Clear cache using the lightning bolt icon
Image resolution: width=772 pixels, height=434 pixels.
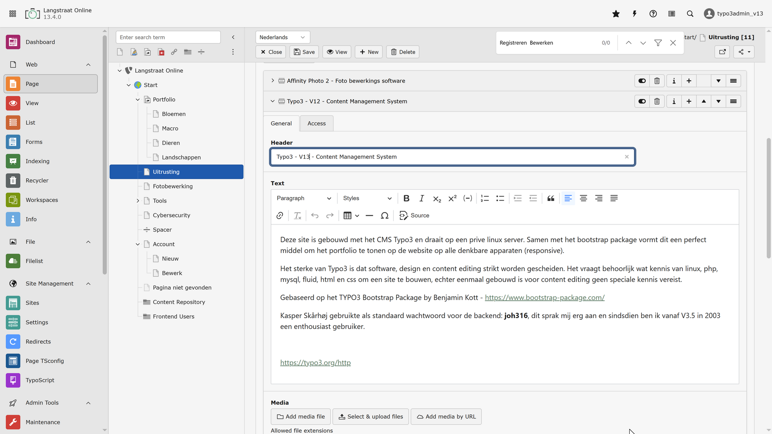(634, 14)
